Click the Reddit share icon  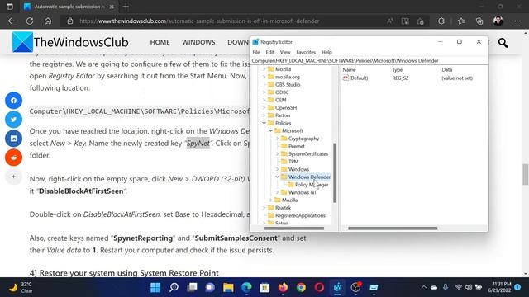point(13,158)
